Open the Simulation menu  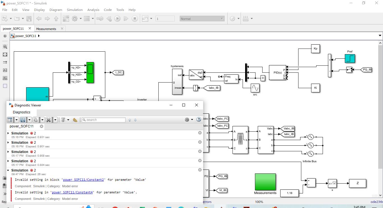[x=75, y=10]
